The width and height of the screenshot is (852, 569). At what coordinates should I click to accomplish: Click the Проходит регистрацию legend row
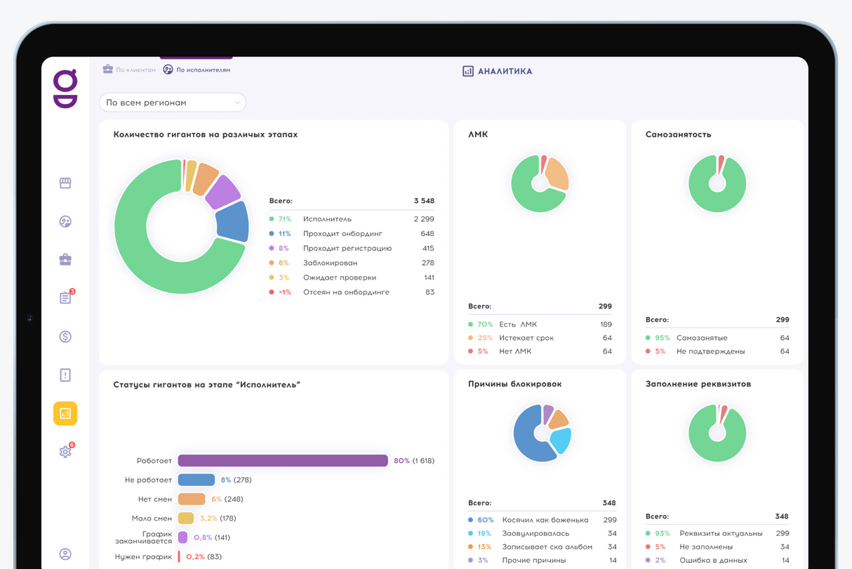click(x=352, y=248)
